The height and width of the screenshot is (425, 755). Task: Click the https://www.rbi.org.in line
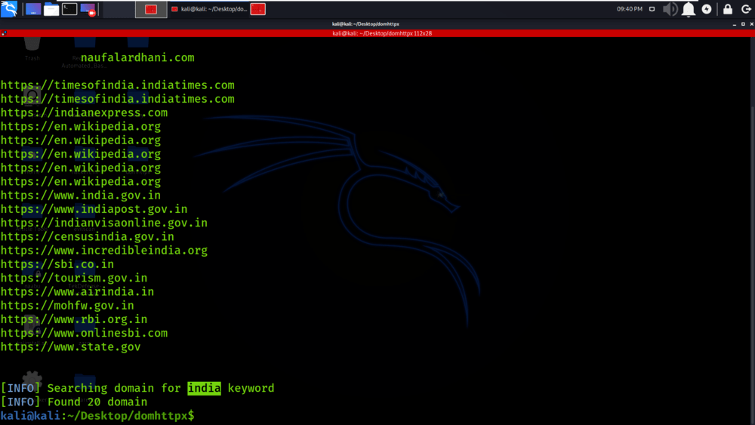74,319
